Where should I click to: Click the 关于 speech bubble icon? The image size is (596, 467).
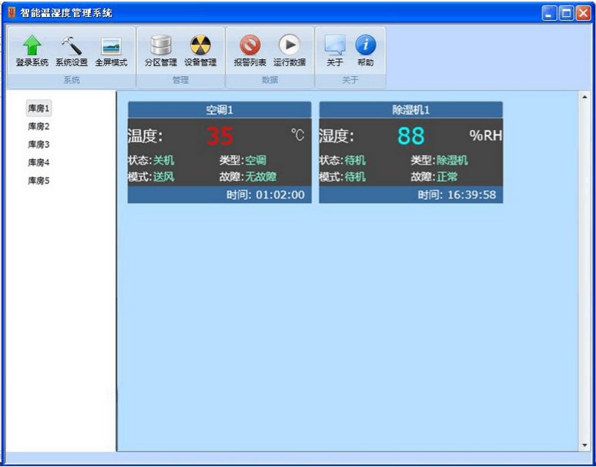tap(335, 46)
